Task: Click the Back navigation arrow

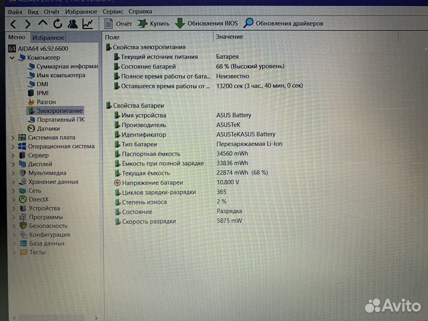Action: pyautogui.click(x=13, y=24)
